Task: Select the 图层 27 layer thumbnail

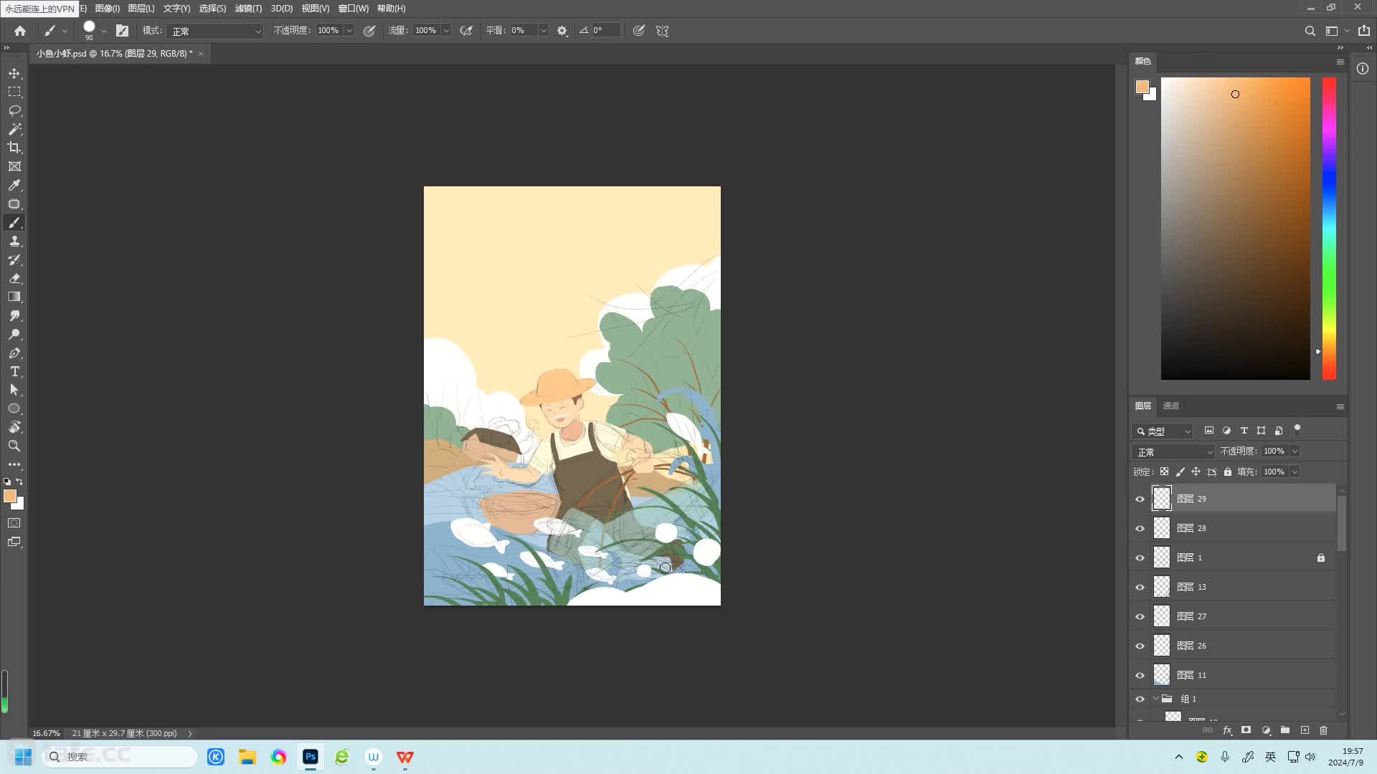Action: (1161, 616)
